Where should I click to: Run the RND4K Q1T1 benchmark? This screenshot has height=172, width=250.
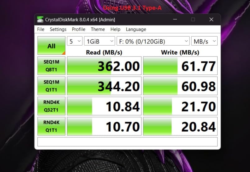(51, 126)
